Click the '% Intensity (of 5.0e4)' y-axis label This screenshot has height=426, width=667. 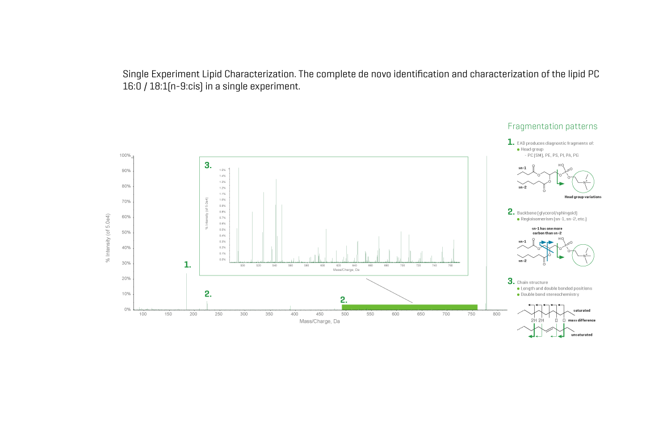coord(108,239)
